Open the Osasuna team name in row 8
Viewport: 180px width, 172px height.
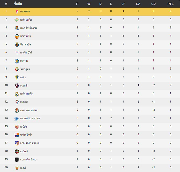[25, 69]
